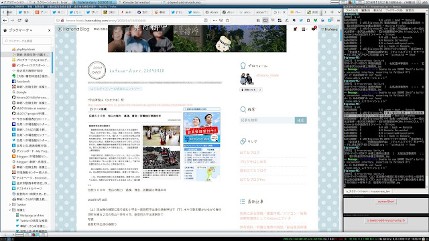Click the Pocket save icon in URL bar
The width and height of the screenshot is (429, 241).
221,20
